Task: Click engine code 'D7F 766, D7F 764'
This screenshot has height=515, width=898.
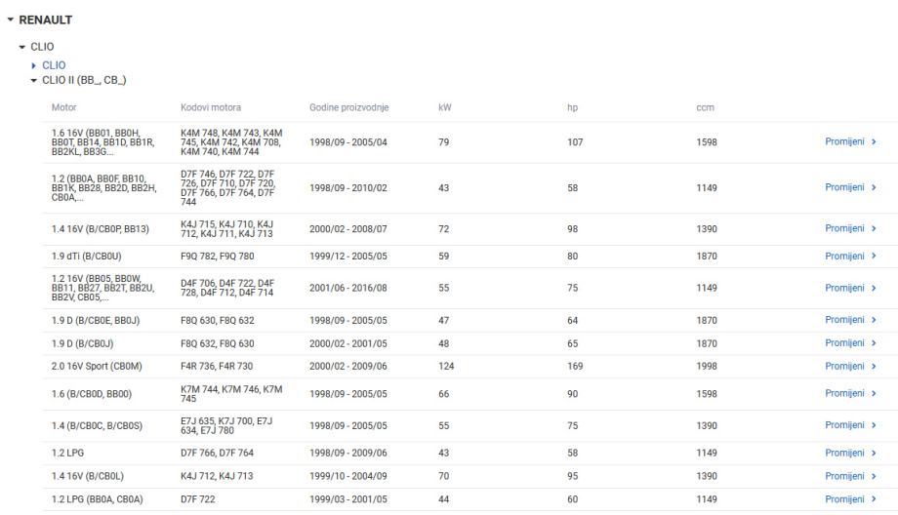Action: [x=217, y=453]
